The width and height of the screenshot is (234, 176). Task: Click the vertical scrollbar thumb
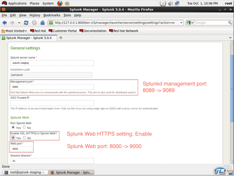pos(232,88)
